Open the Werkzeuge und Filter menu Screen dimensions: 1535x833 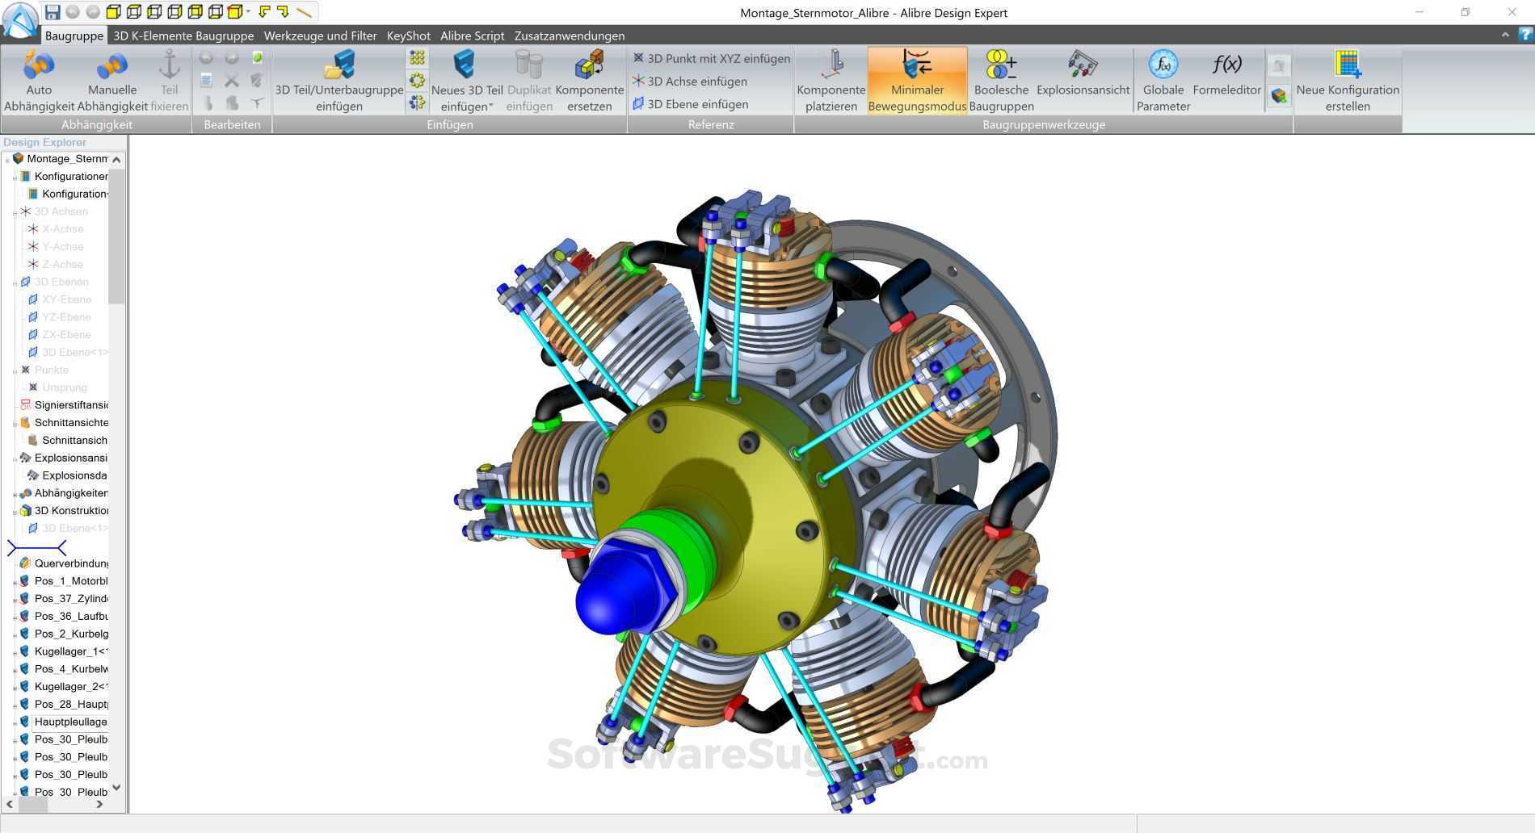coord(320,36)
